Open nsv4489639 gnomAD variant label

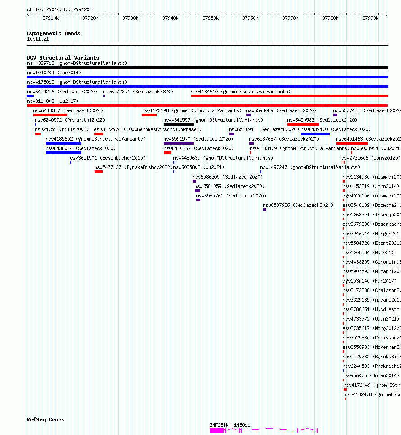click(223, 158)
